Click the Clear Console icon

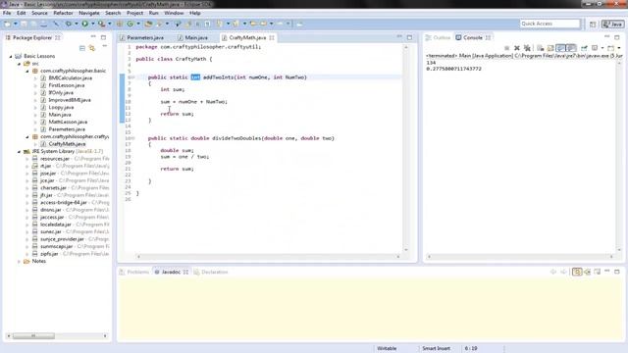pyautogui.click(x=540, y=48)
